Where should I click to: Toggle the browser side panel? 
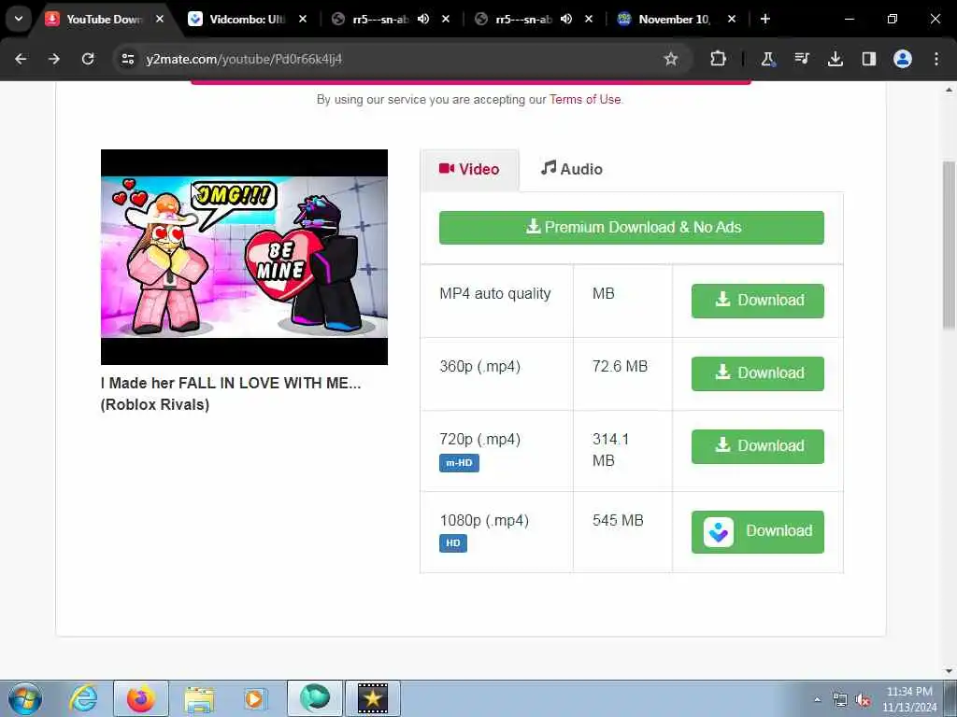click(x=868, y=59)
